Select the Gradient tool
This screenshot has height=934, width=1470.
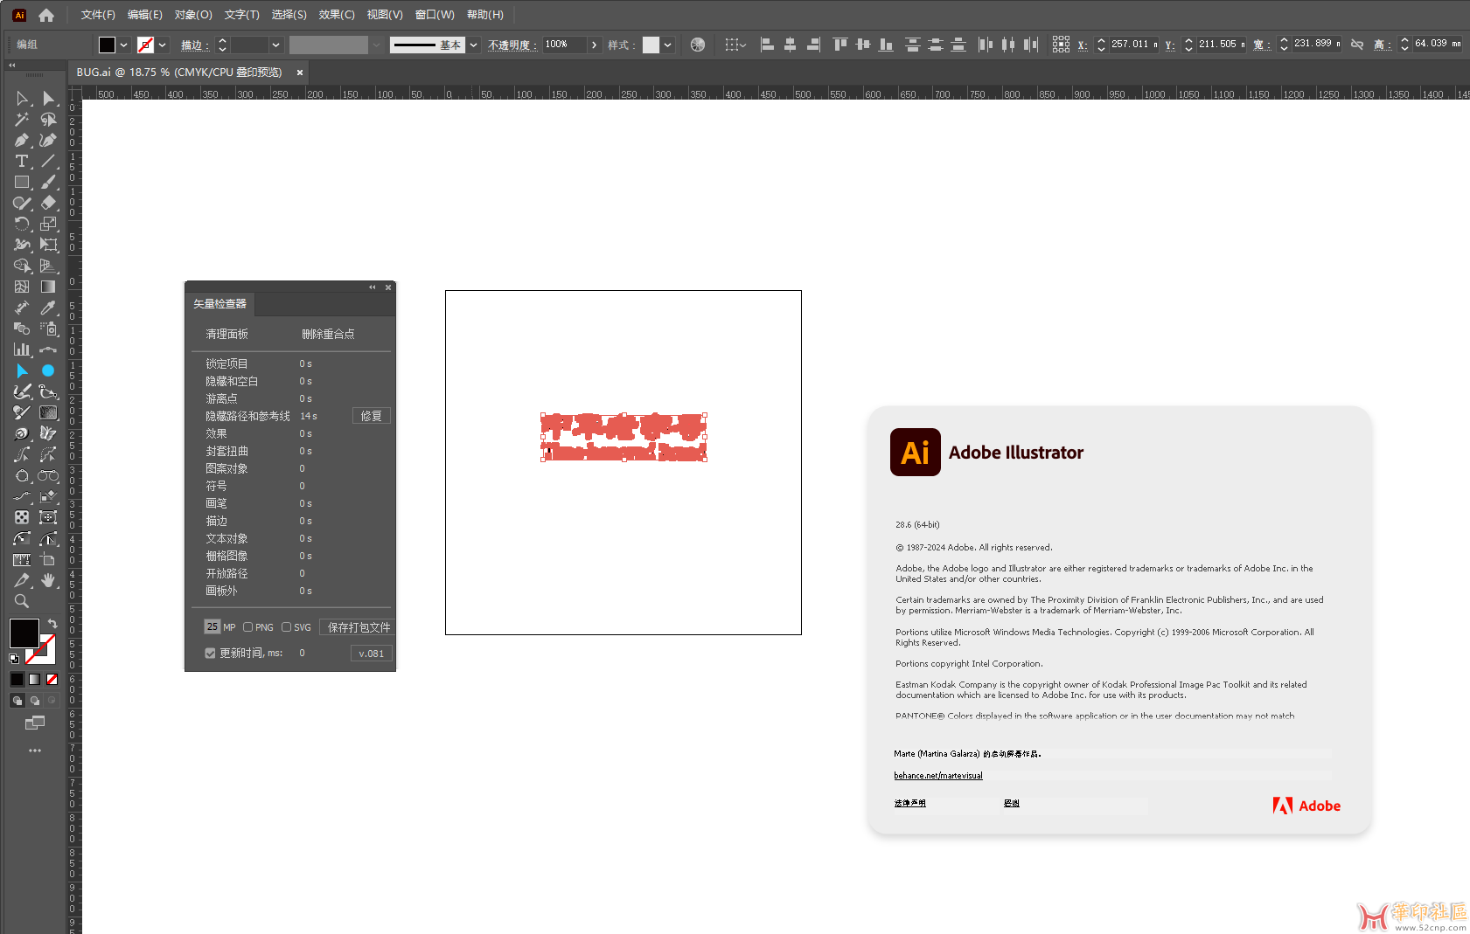coord(48,287)
